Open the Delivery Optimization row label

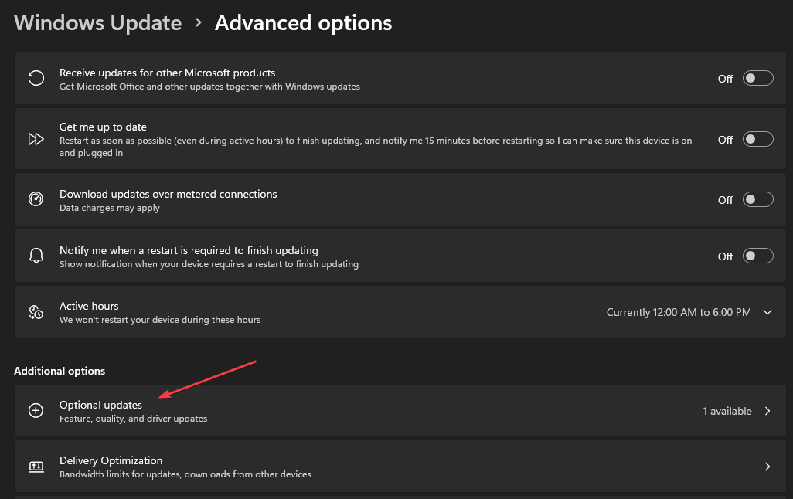(111, 460)
